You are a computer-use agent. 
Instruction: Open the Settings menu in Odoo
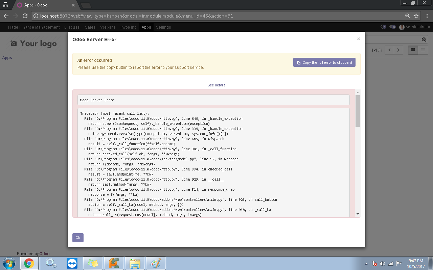tap(163, 27)
